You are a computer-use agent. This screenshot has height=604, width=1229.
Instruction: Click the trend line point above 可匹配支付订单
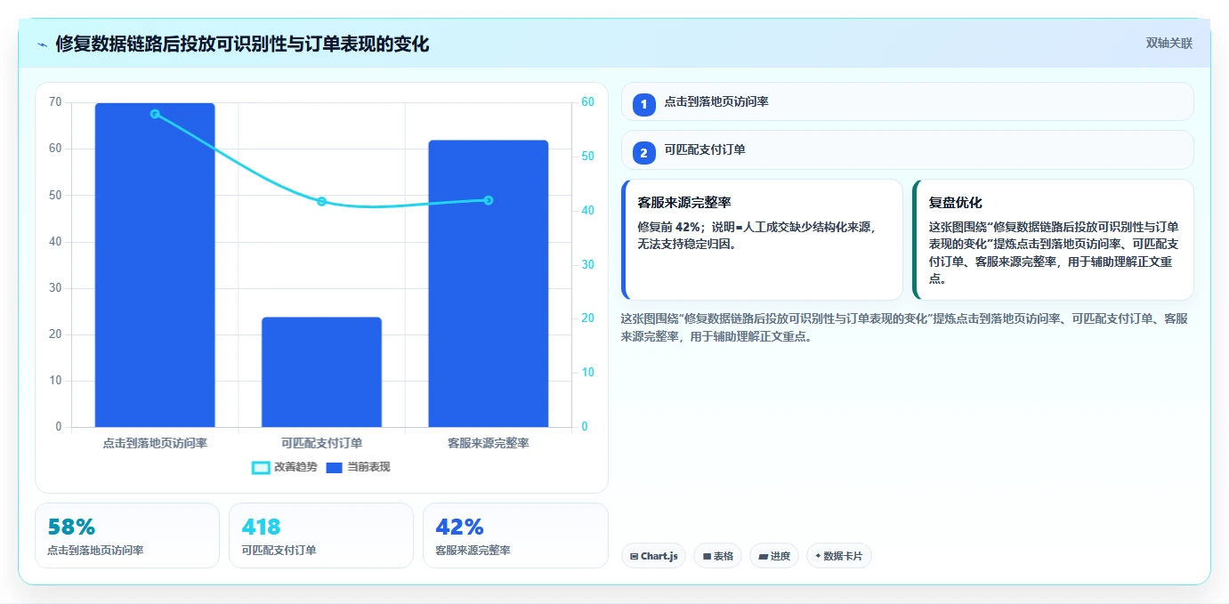(321, 201)
